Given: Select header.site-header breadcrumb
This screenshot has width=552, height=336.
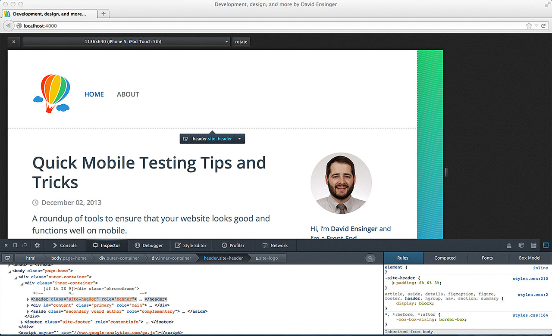Looking at the screenshot, I should [x=223, y=258].
